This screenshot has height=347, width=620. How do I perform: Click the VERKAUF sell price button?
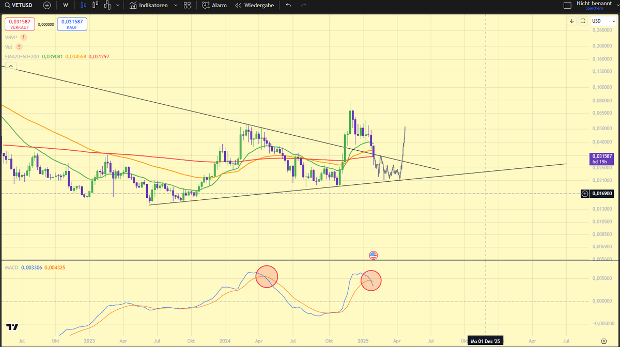coord(19,24)
